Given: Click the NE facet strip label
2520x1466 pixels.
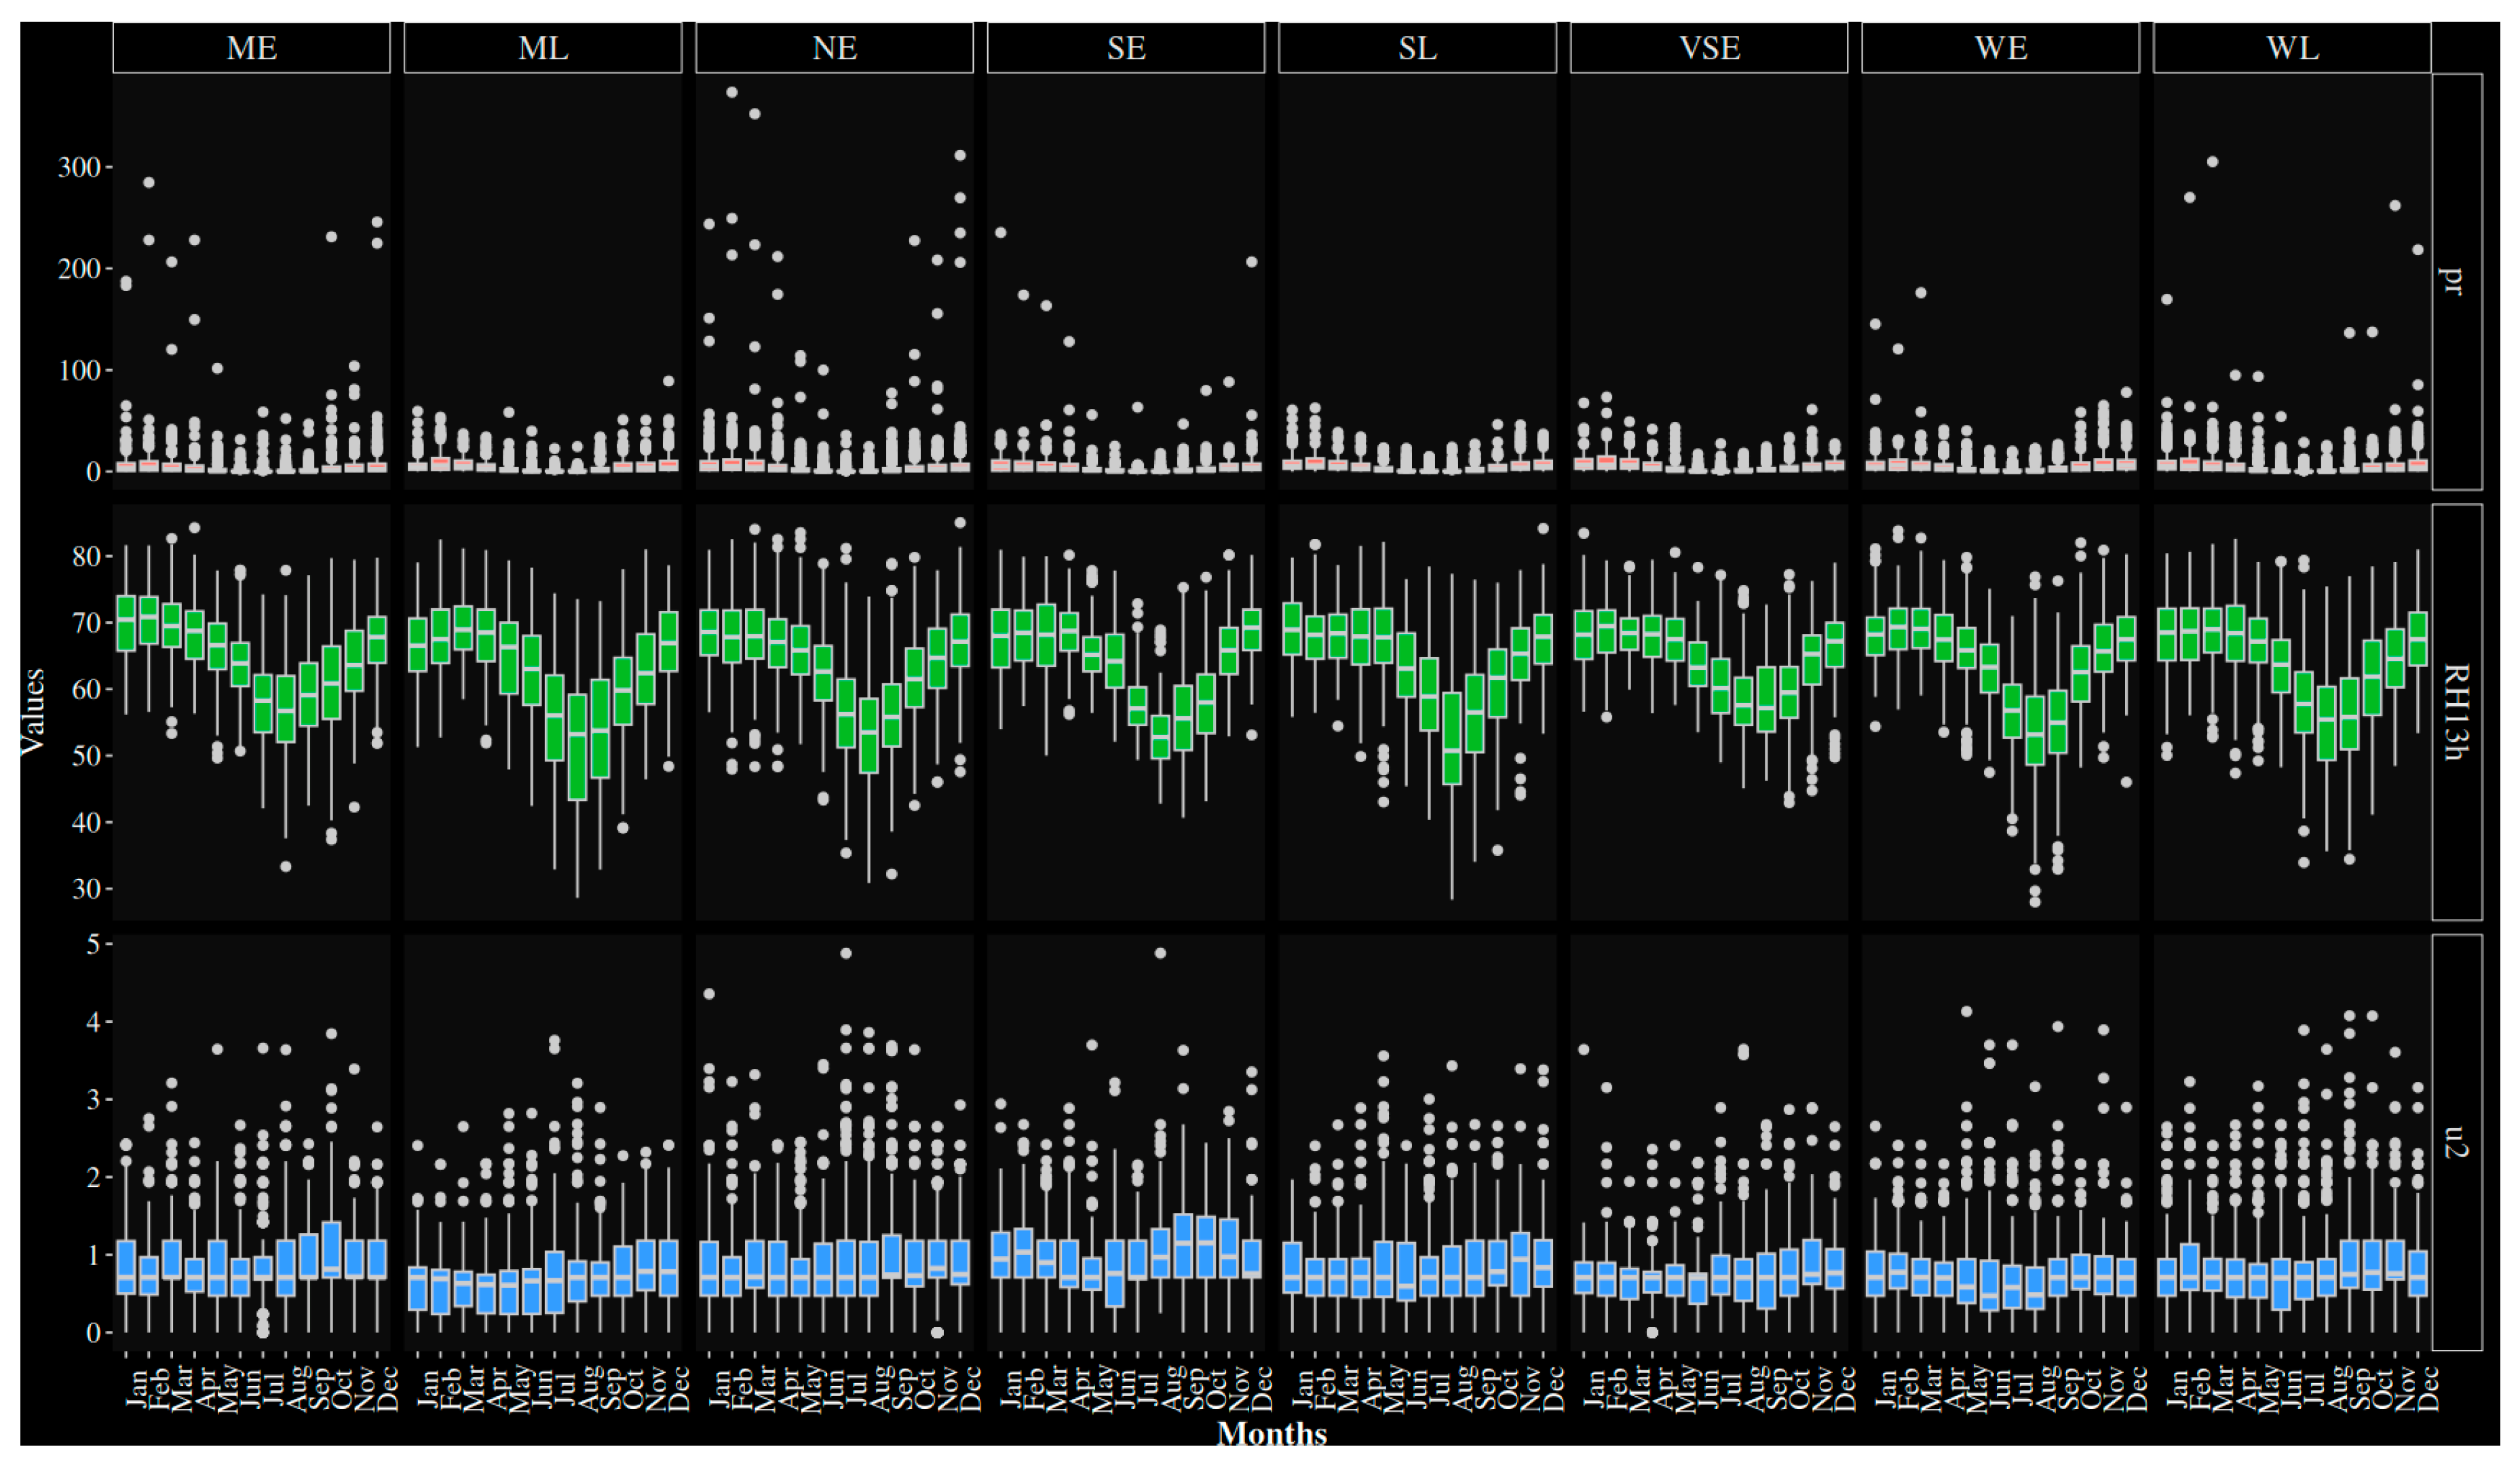Looking at the screenshot, I should [834, 48].
